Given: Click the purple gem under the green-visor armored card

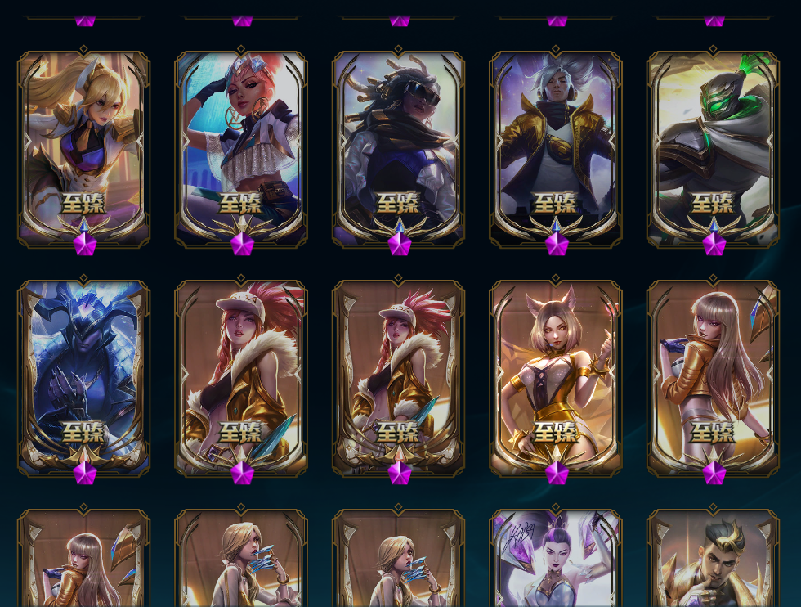Looking at the screenshot, I should point(714,244).
